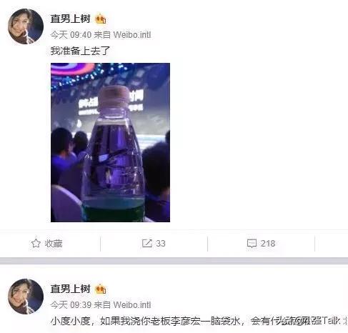Click Weibo.intl source on second post
Viewport: 348px width, 333px height.
132,305
